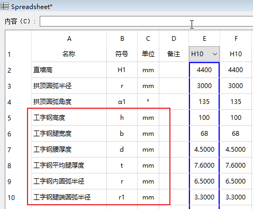Click the 内容 content input field
Screen dimensions: 253x209
tap(146, 21)
